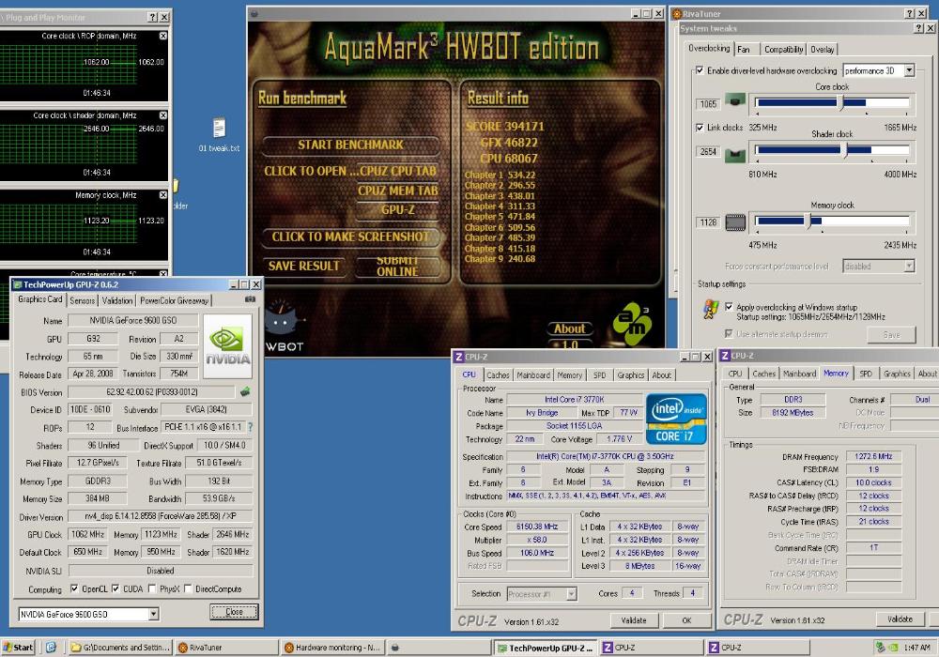
Task: Click CLICK TO MAKE SCREENSHOT button
Action: pyautogui.click(x=351, y=237)
